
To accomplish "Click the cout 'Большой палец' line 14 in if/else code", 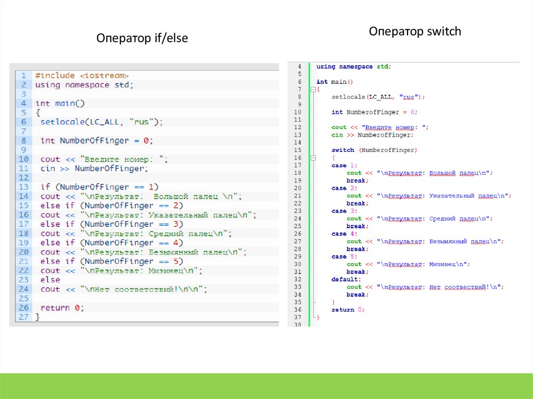I will (x=141, y=196).
